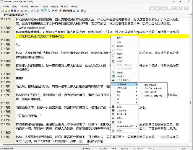Image resolution: width=193 pixels, height=150 pixels.
Task: Click the Find previous binoculars toolbar icon
Action: pyautogui.click(x=67, y=11)
